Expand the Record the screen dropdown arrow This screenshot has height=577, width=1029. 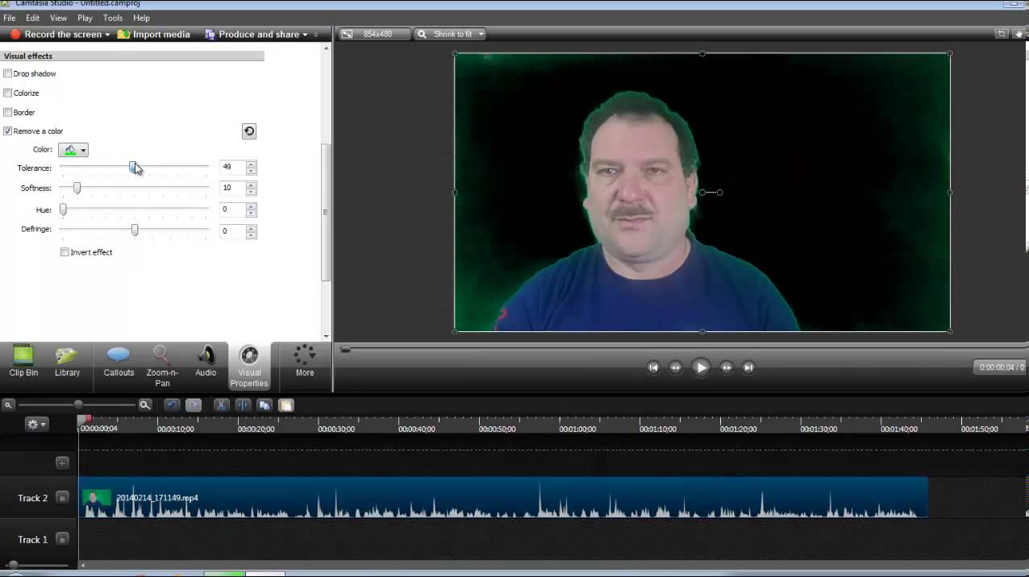pyautogui.click(x=107, y=35)
